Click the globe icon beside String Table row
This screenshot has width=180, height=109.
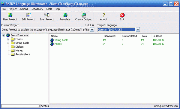click(x=52, y=40)
